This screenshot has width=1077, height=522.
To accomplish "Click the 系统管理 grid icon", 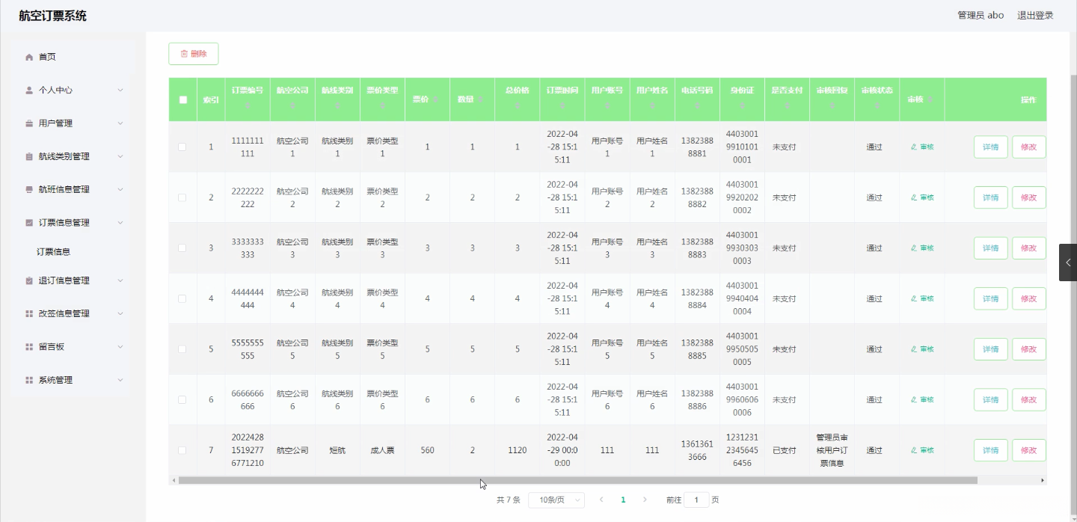I will [29, 380].
